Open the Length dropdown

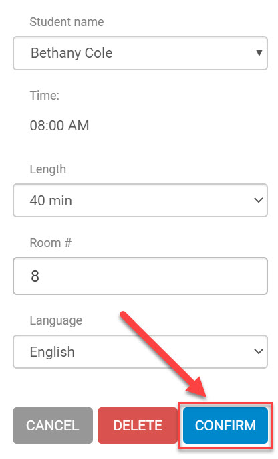[140, 201]
